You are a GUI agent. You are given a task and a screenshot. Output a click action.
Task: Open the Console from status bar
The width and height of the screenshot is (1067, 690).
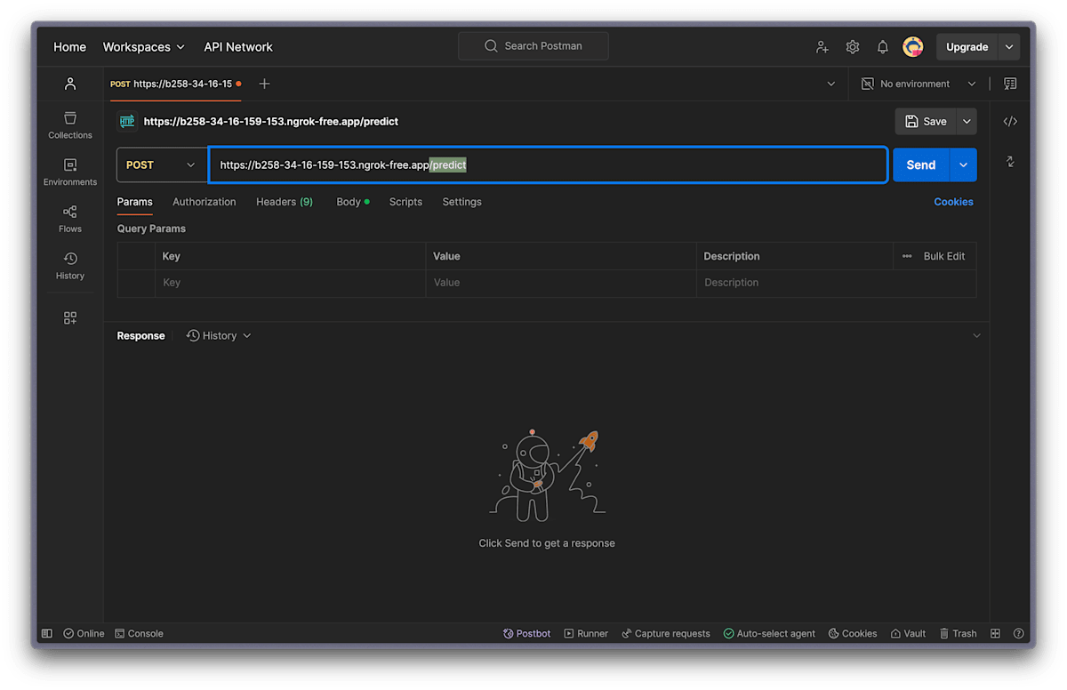point(139,634)
